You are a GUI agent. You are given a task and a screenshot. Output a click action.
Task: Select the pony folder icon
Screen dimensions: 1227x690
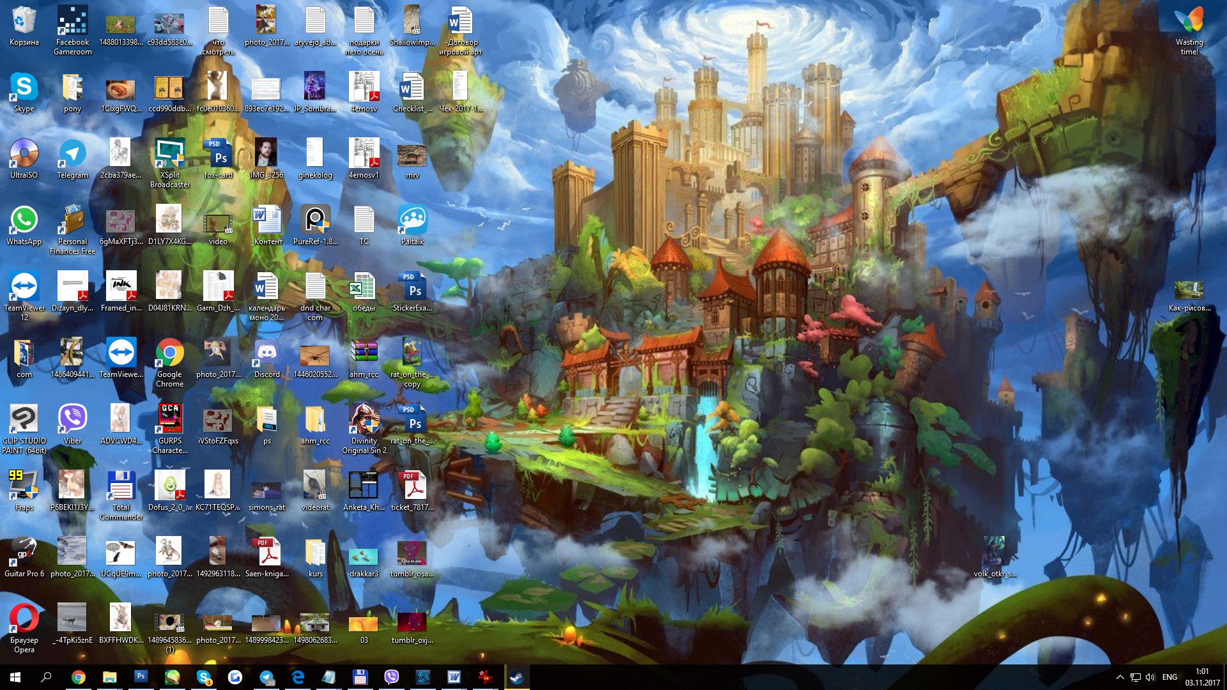72,93
